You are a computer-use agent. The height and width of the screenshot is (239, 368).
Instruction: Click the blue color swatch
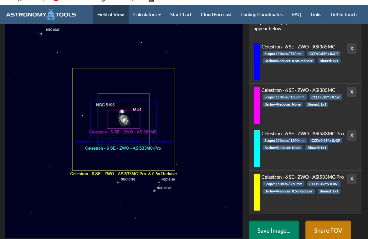tap(257, 62)
